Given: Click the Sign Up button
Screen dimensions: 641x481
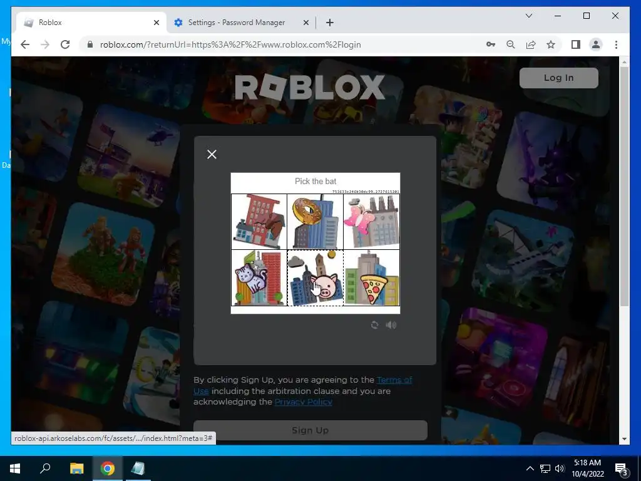Looking at the screenshot, I should click(310, 430).
